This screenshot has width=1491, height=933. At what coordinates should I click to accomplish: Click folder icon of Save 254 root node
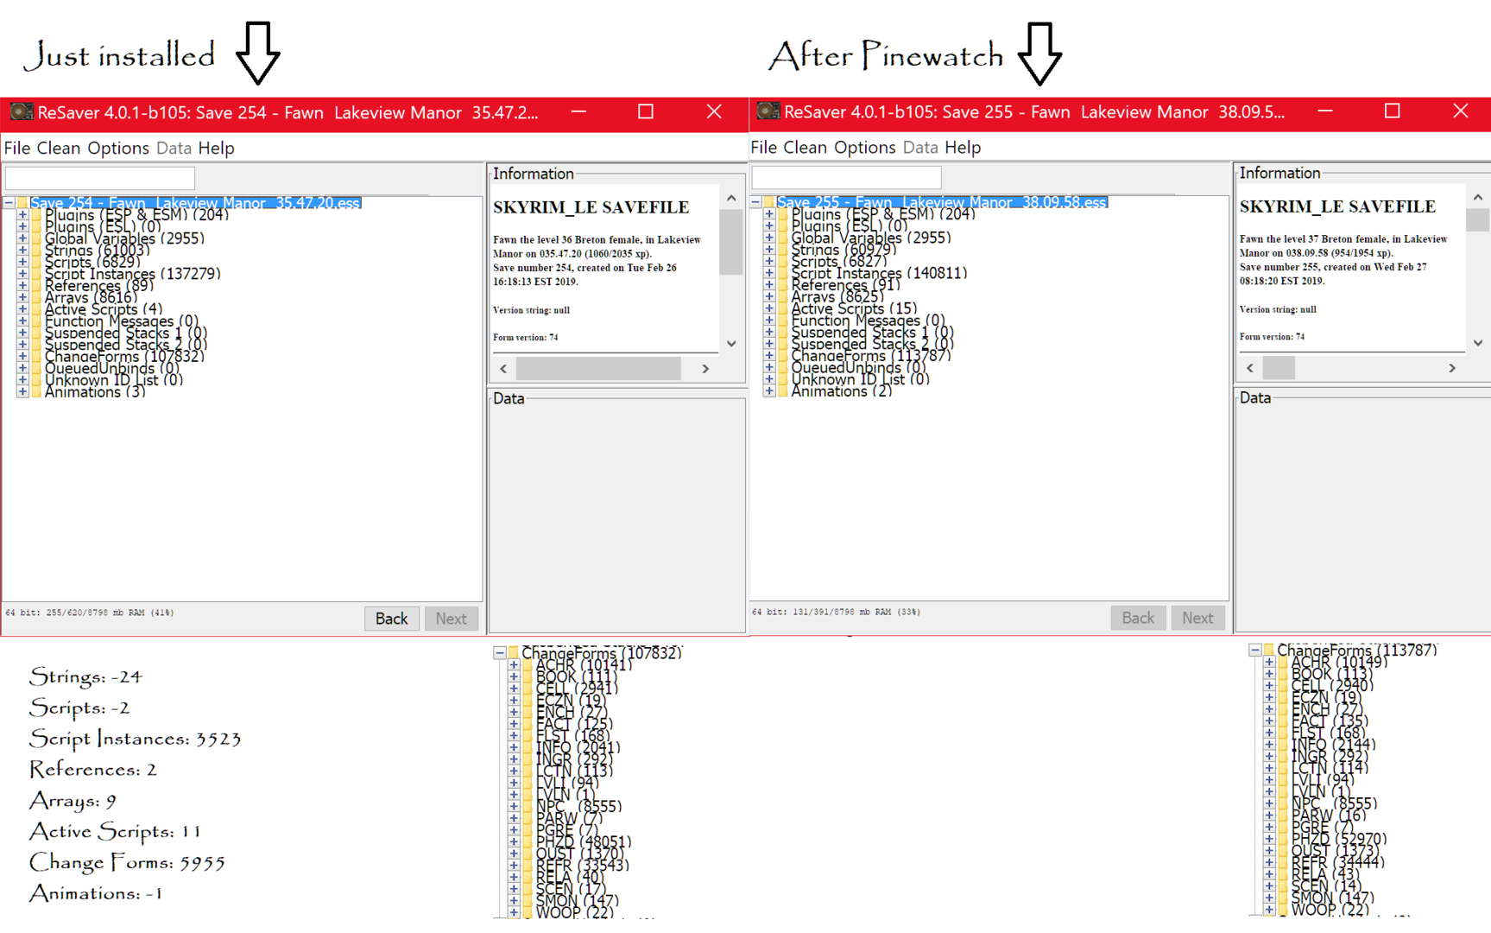22,203
